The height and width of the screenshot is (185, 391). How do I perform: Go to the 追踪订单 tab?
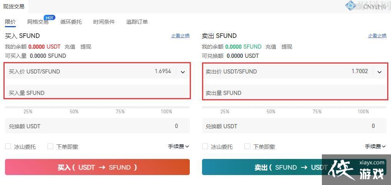(x=137, y=22)
